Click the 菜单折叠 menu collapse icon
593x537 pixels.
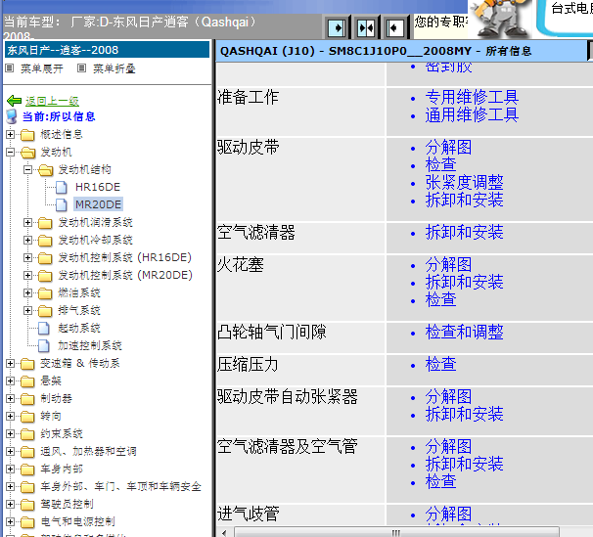tap(81, 68)
